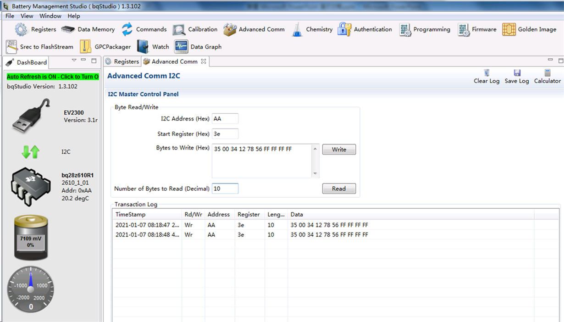Click '20.2 degC' temperature reading

click(75, 199)
